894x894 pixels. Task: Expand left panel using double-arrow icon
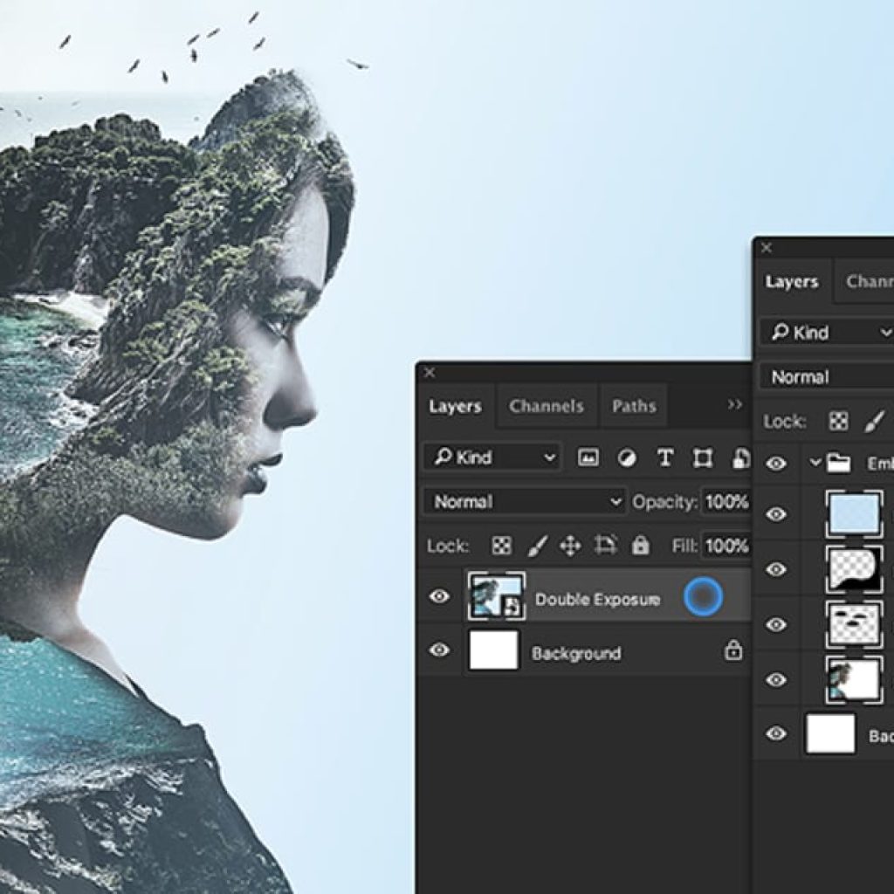735,404
